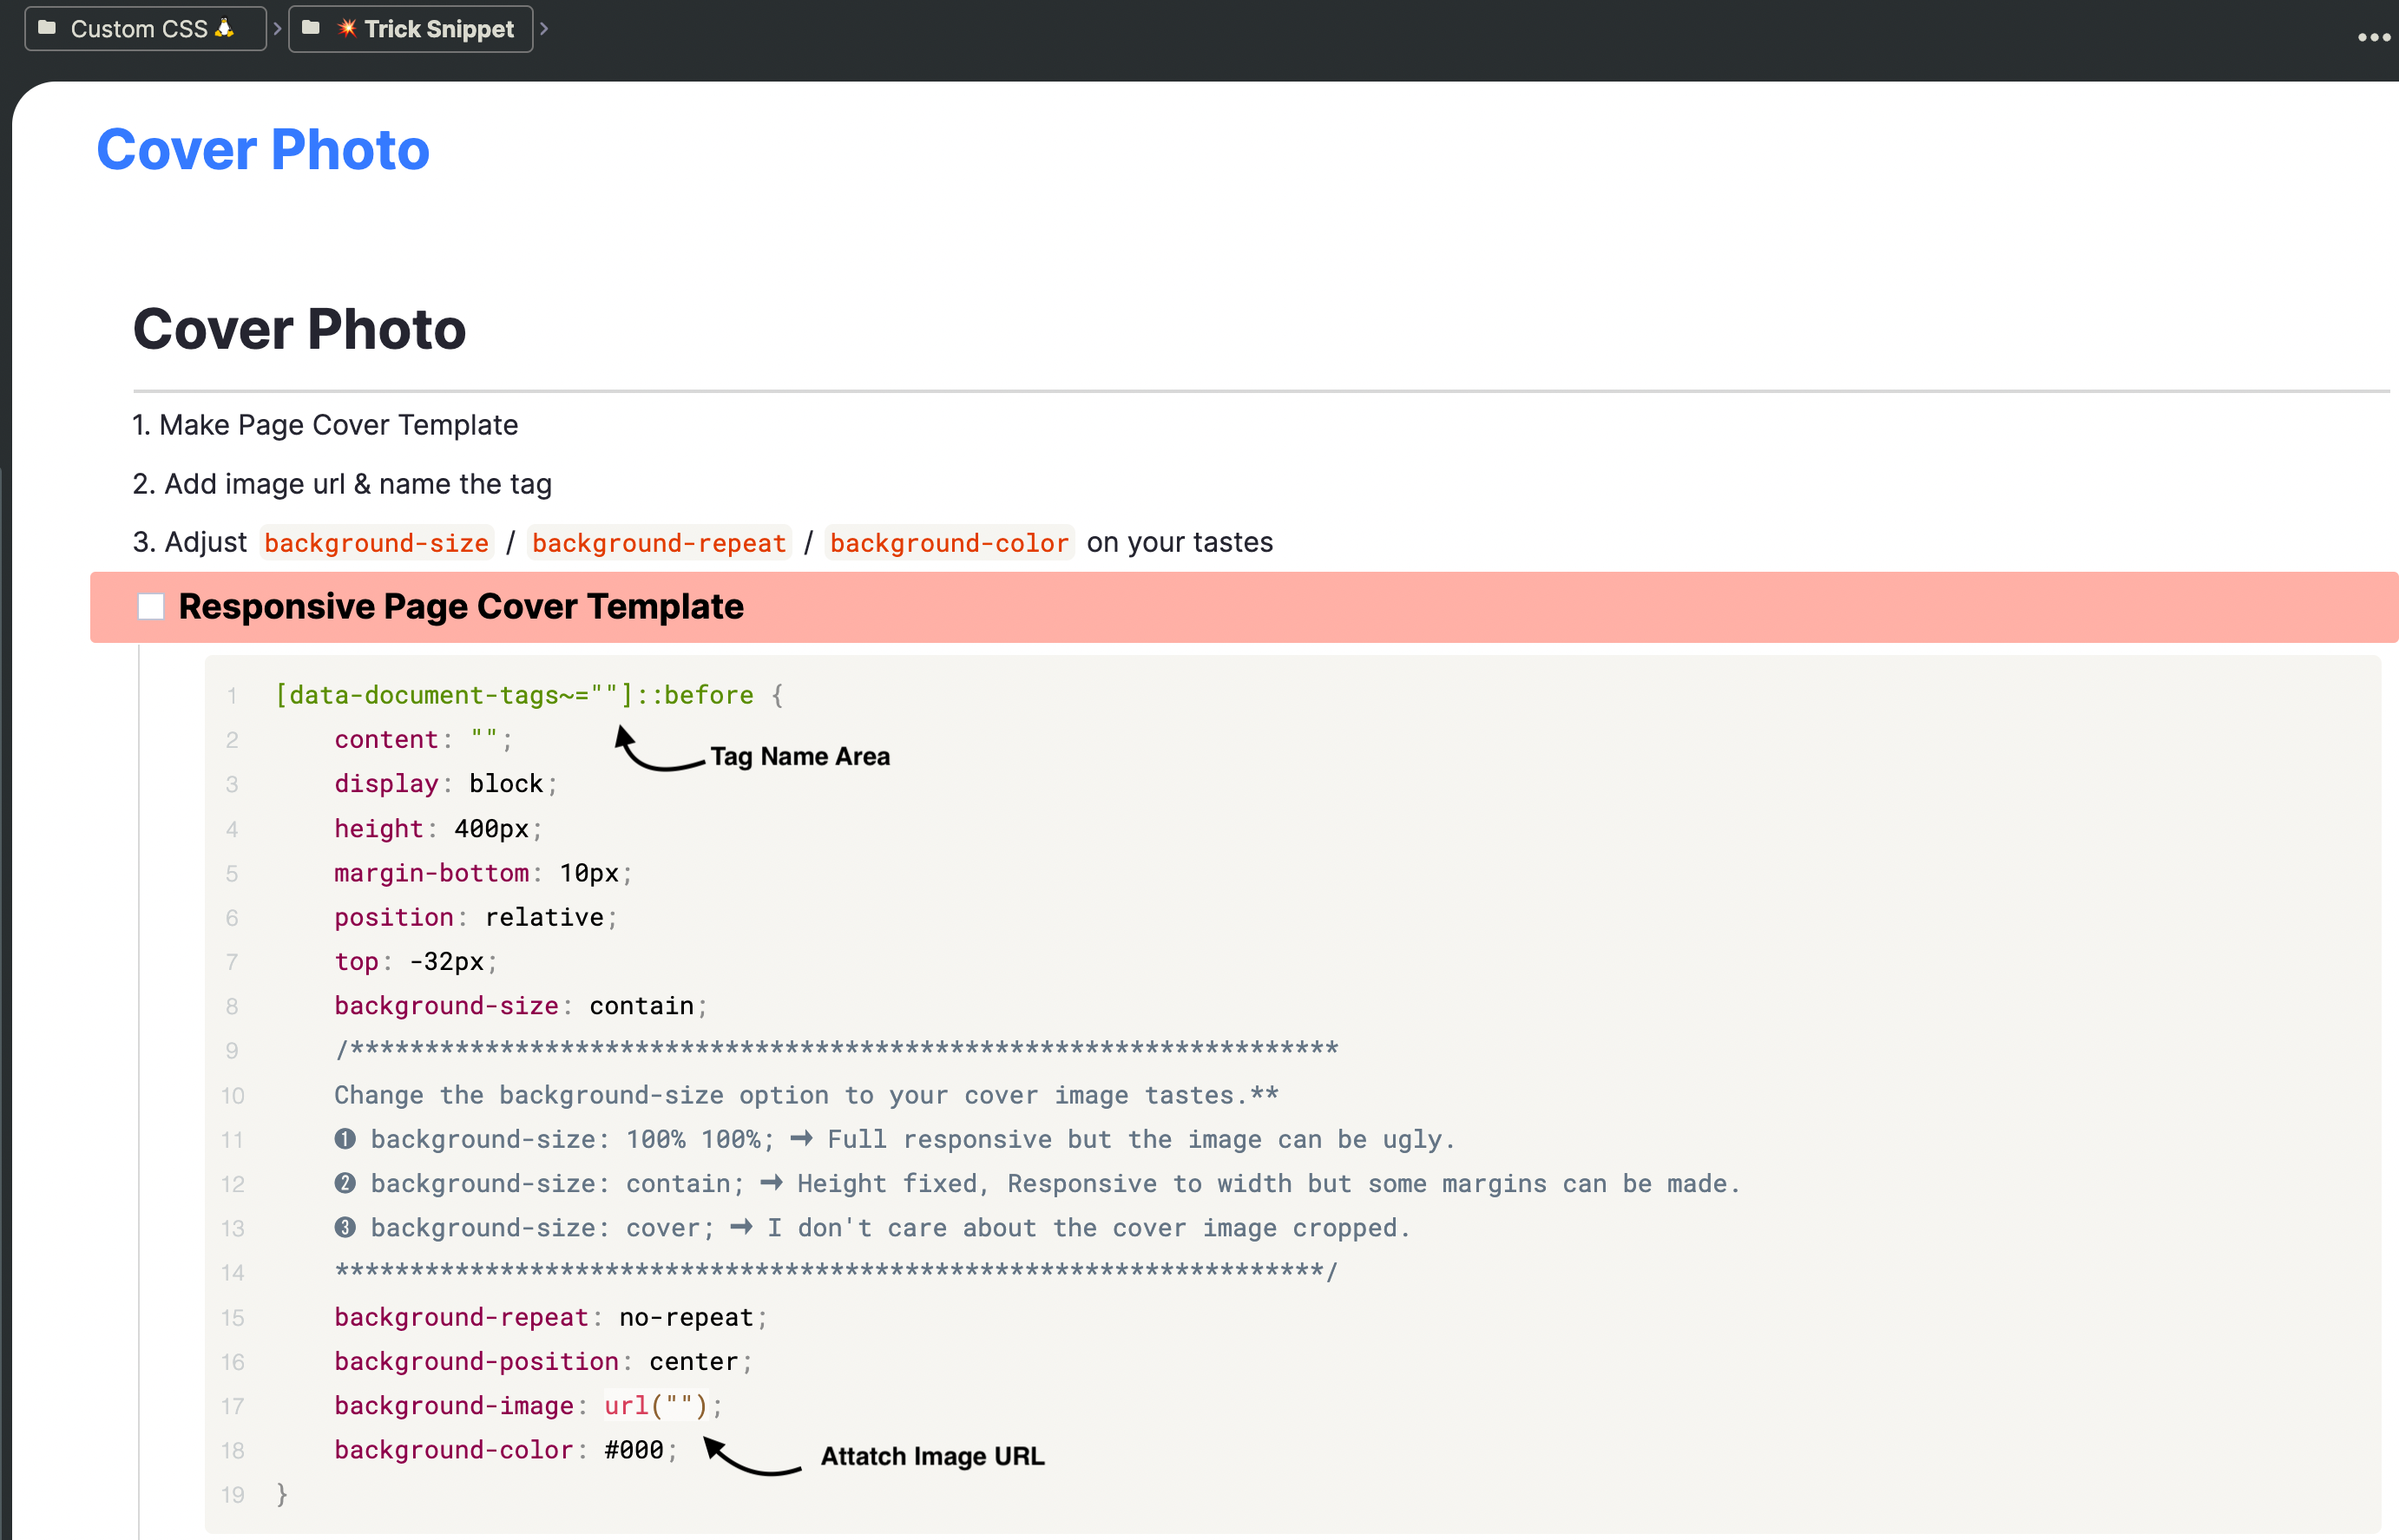The height and width of the screenshot is (1540, 2399).
Task: Click the folder icon in Custom CSS breadcrumb
Action: (x=47, y=28)
